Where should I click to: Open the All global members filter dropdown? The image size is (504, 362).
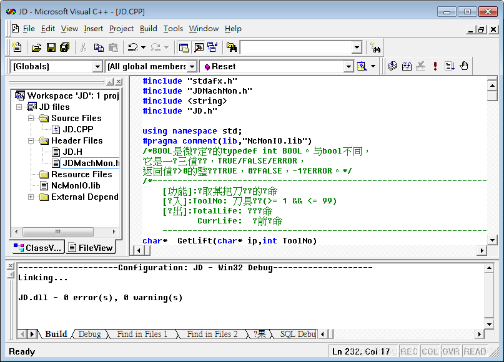[192, 67]
